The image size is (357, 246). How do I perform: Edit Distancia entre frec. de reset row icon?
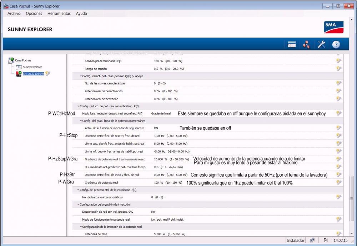pos(339,136)
